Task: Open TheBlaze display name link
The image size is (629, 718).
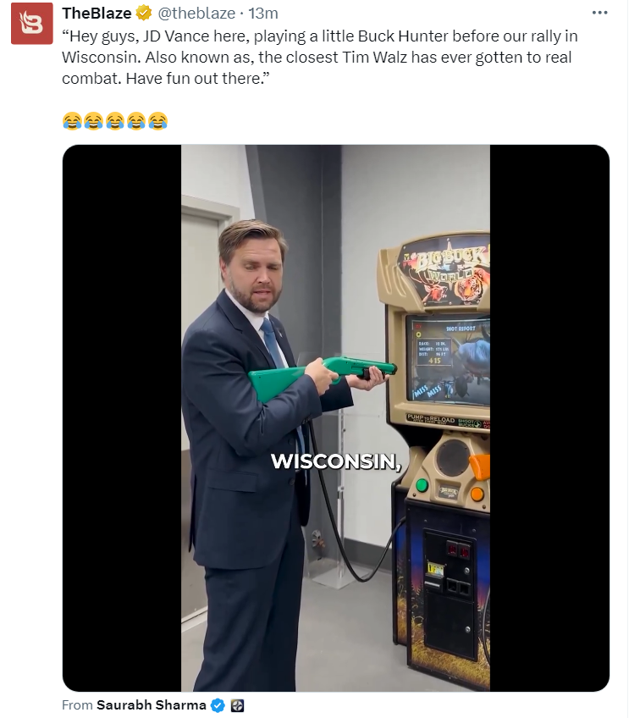Action: pos(97,14)
